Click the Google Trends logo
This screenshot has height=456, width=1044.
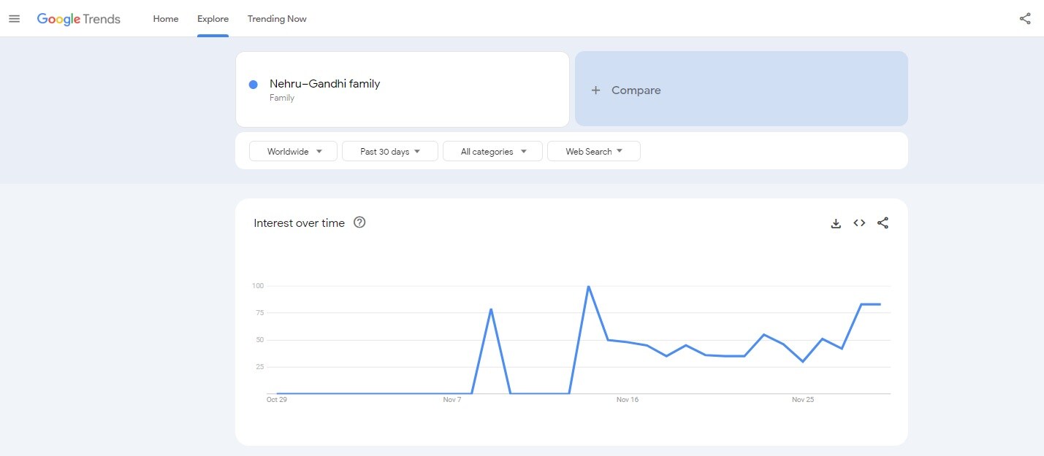(x=79, y=19)
